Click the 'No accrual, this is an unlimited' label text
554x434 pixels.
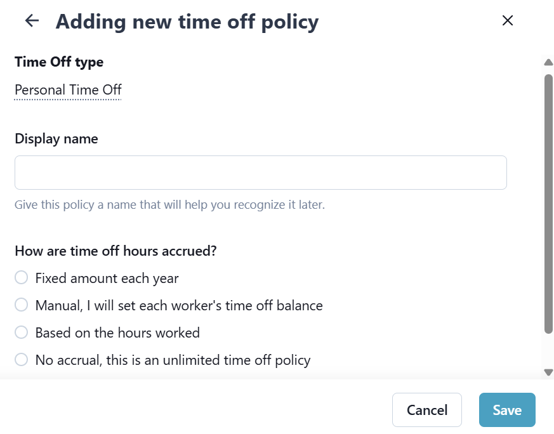pos(173,360)
